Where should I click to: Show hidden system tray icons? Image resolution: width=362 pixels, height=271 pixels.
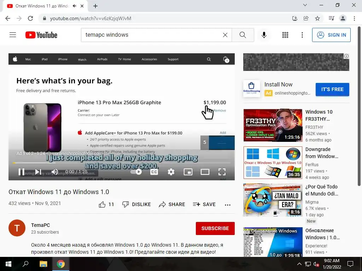(x=299, y=264)
